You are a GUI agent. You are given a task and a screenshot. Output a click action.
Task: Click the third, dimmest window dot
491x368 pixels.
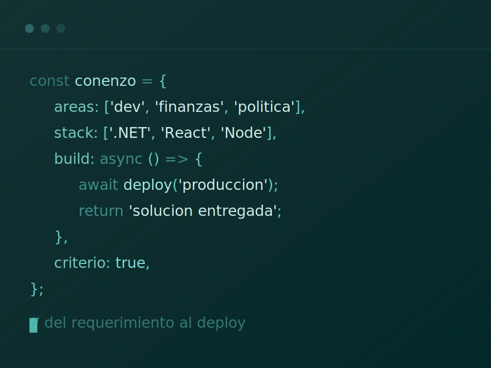[61, 28]
